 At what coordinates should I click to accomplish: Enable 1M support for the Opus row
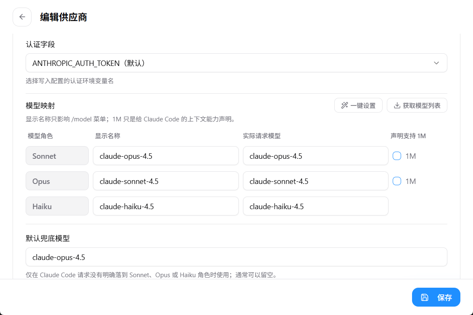coord(396,181)
